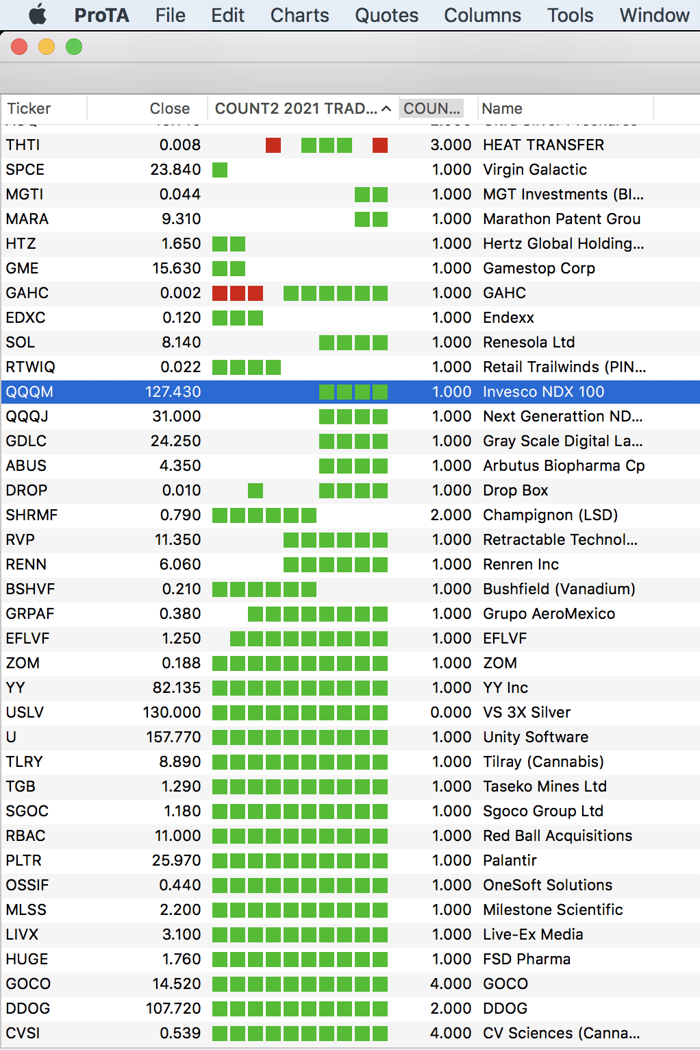This screenshot has width=700, height=1050.
Task: Select the HTZ ticker
Action: [x=21, y=244]
